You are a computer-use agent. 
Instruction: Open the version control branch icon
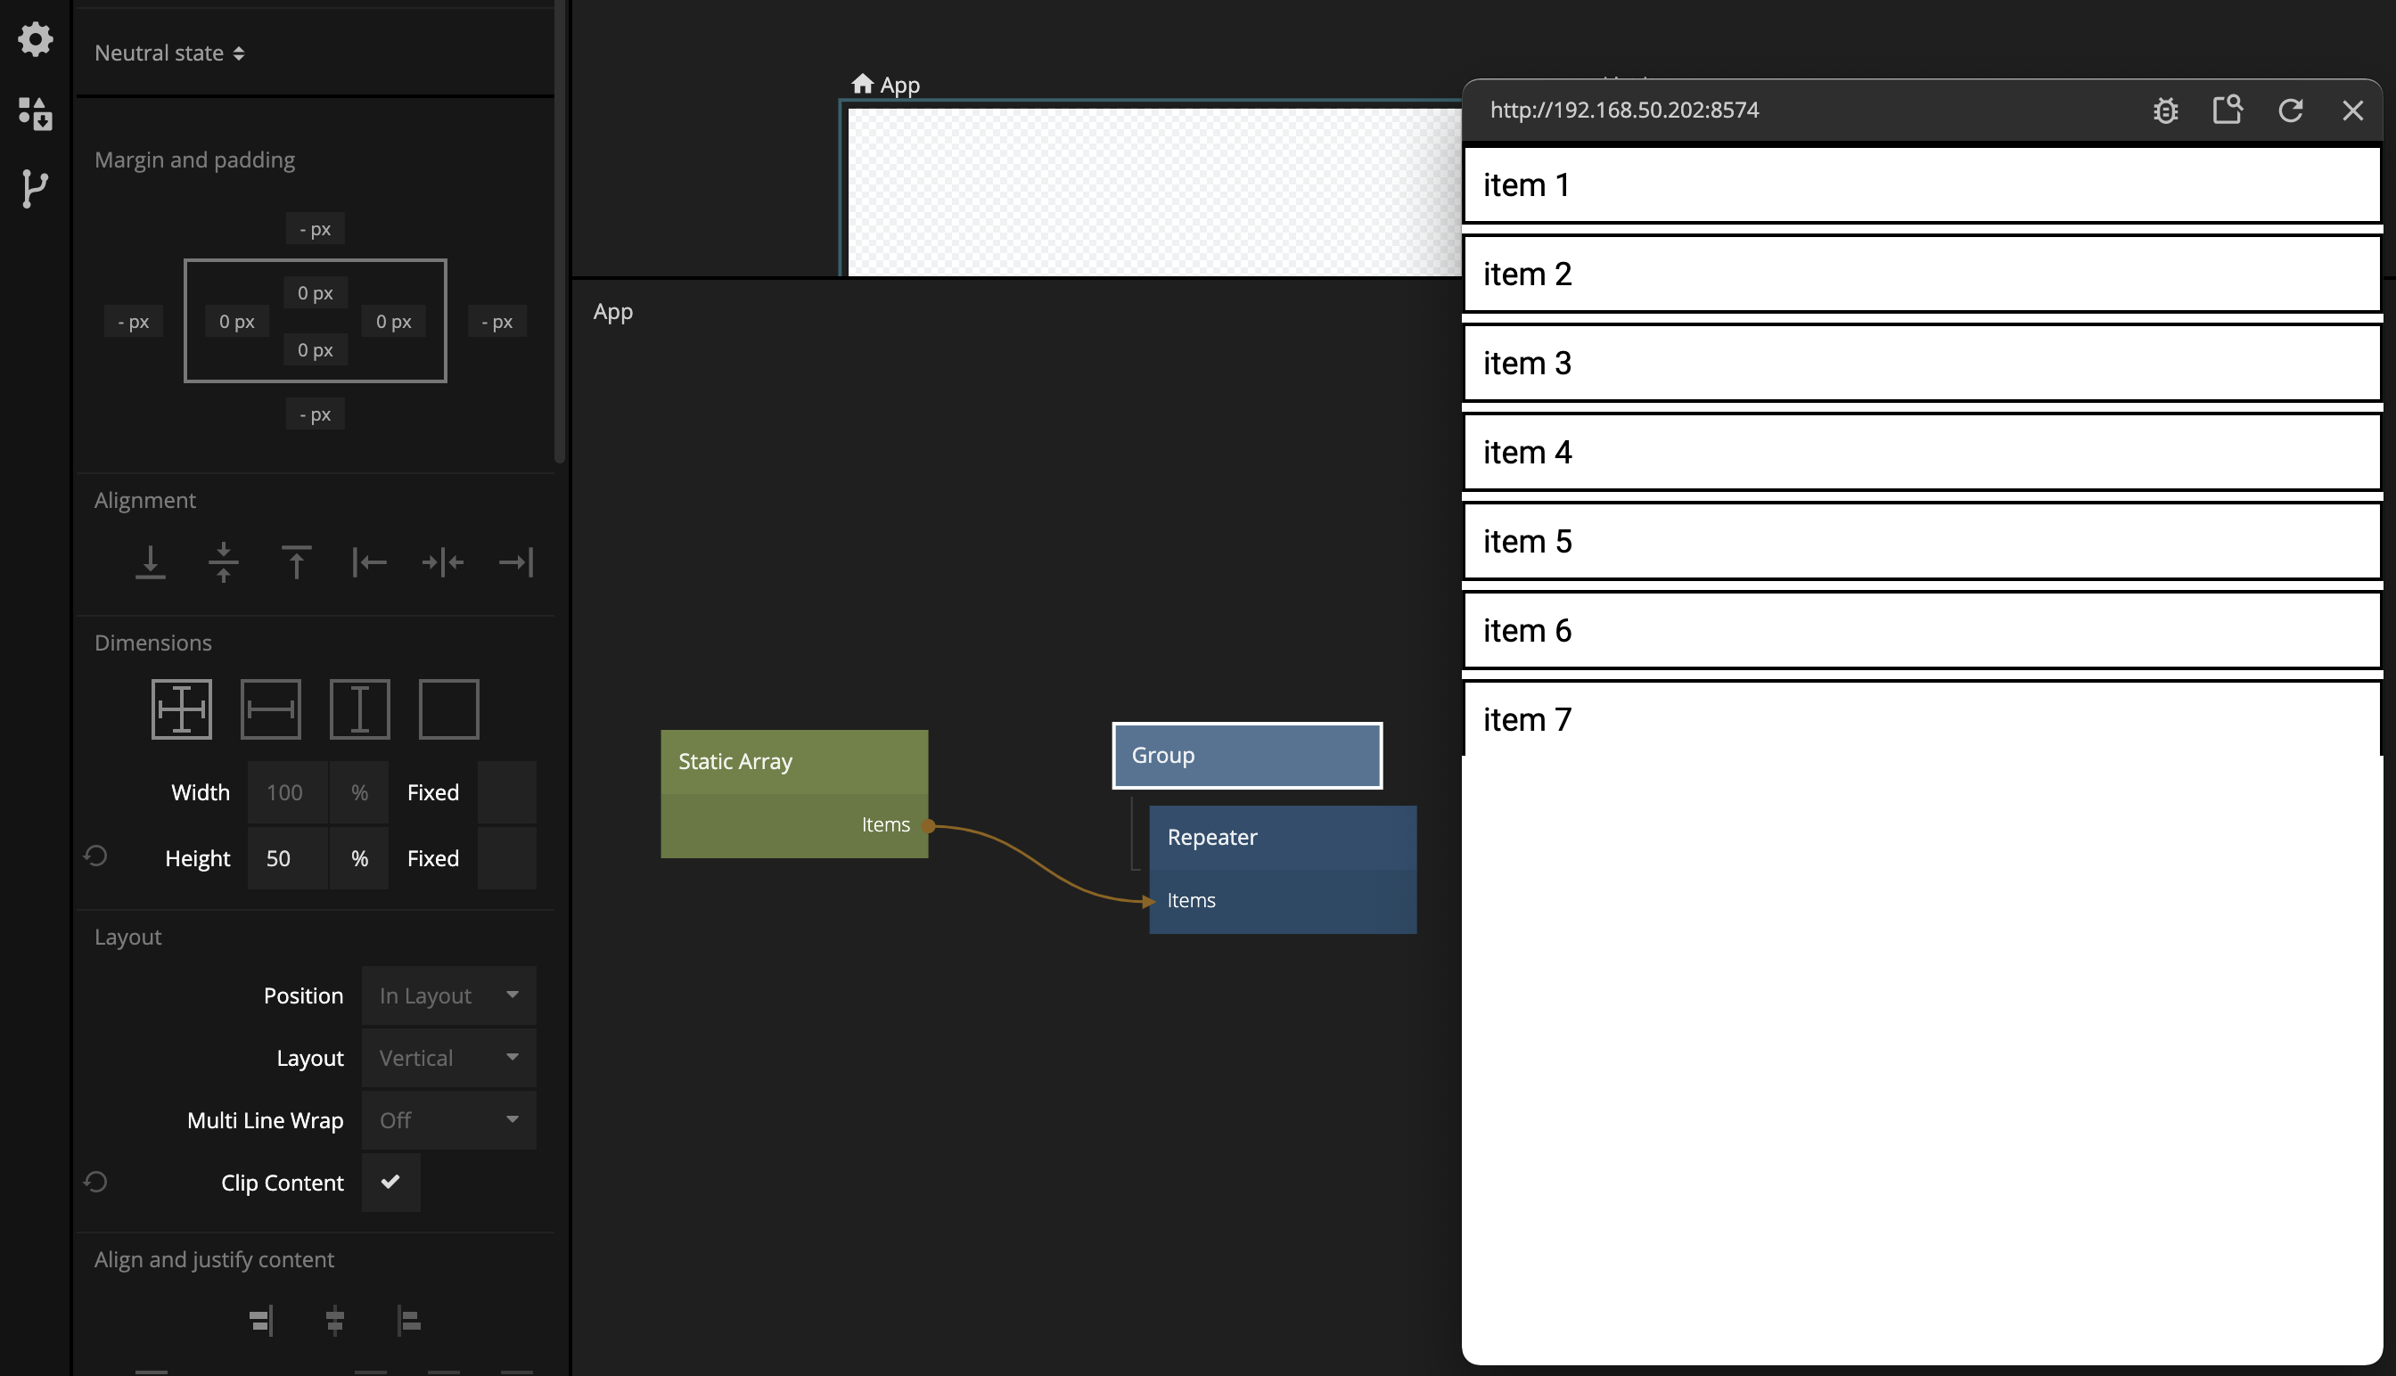tap(35, 188)
